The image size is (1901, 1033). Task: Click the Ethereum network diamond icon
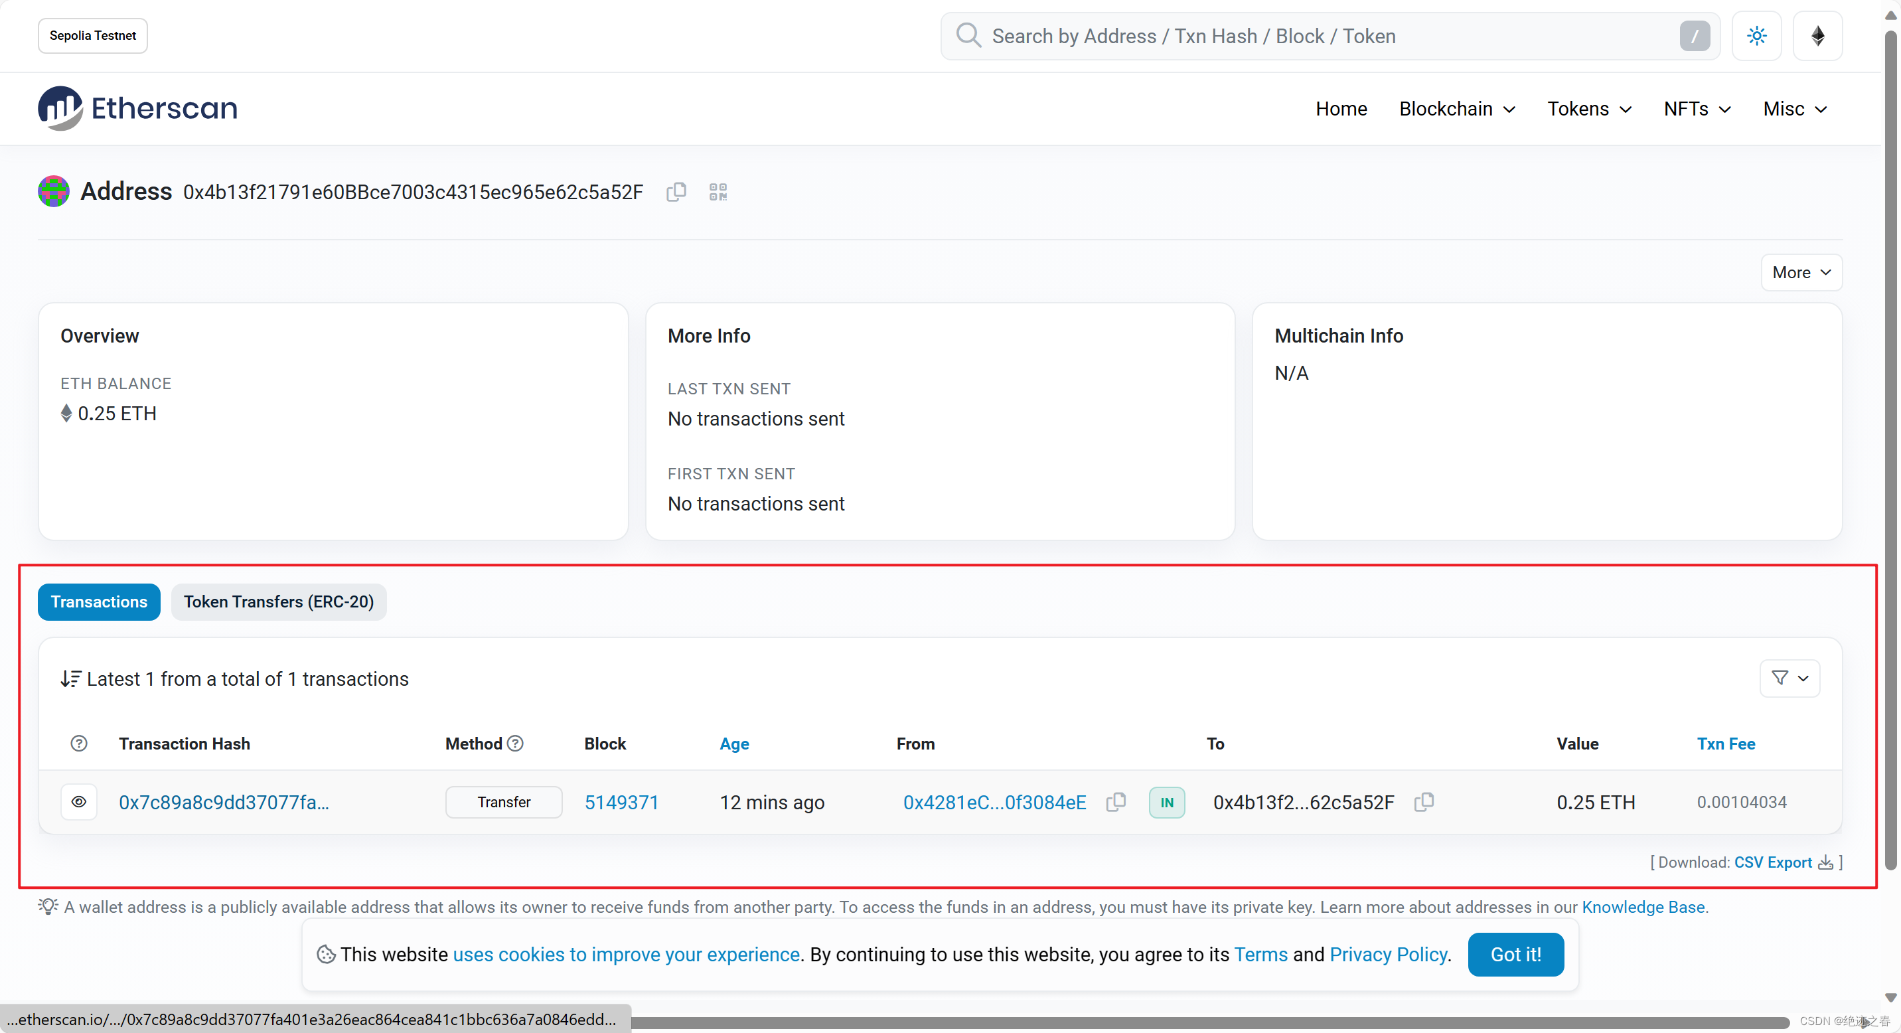pos(1817,35)
